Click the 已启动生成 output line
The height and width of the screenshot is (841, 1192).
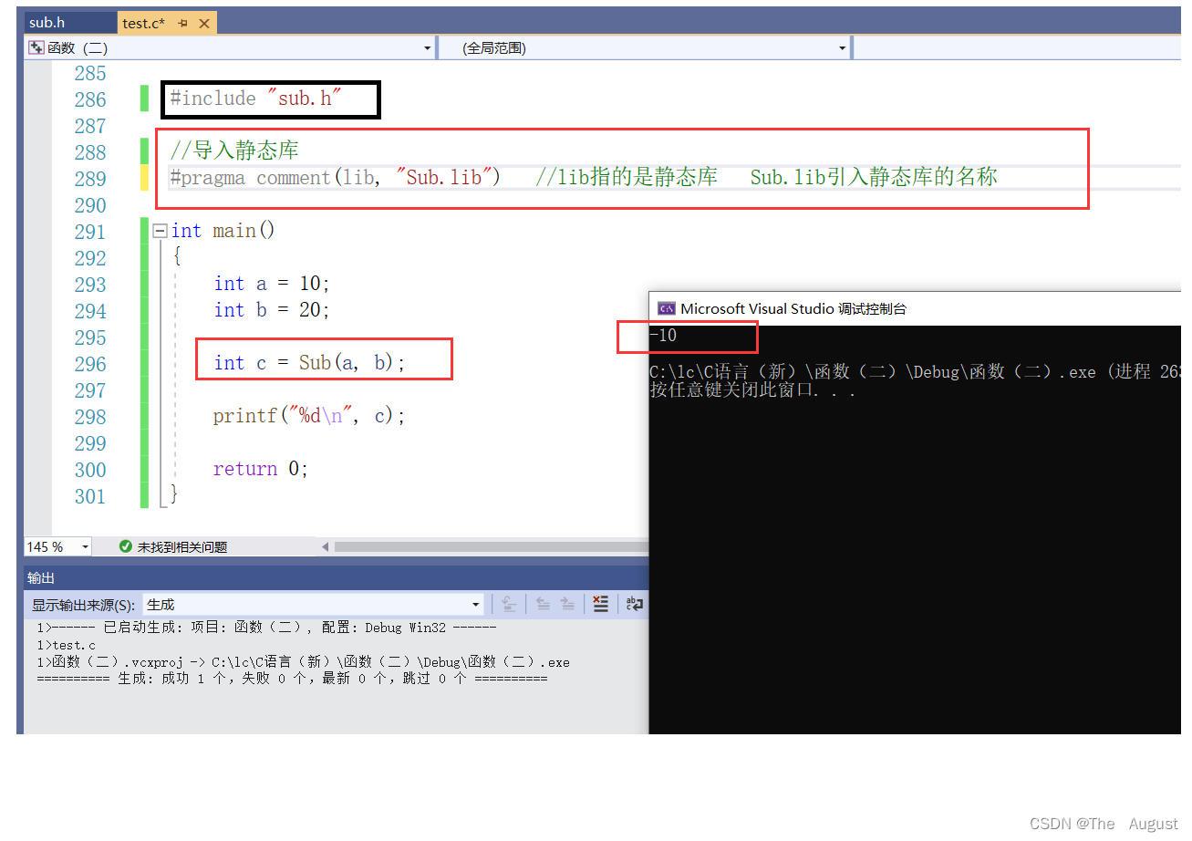point(266,628)
